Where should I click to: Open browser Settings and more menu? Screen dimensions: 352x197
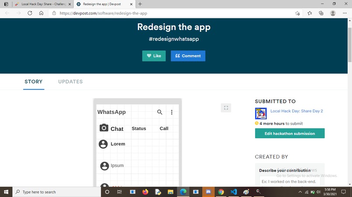345,13
